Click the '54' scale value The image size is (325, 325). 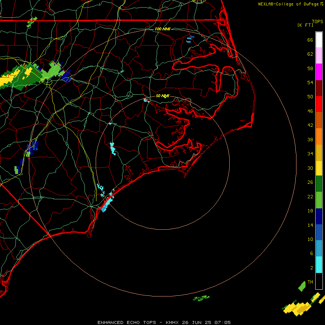click(310, 82)
